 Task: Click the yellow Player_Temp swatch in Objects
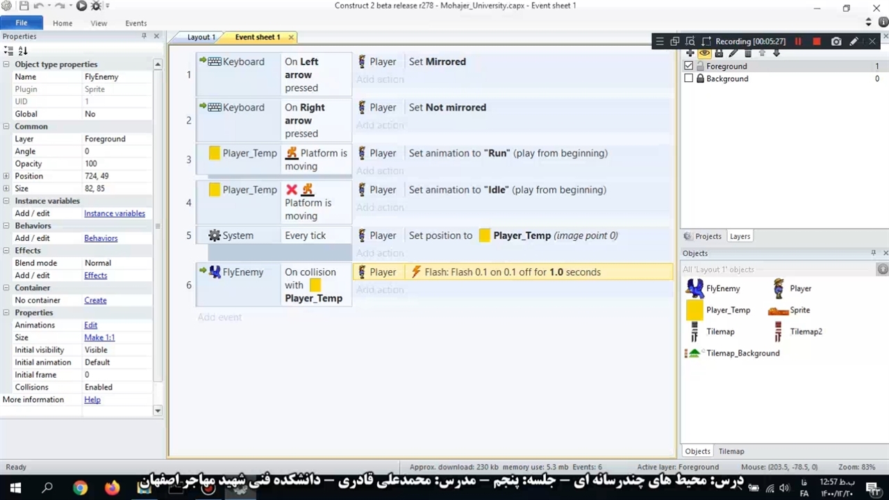tap(695, 310)
